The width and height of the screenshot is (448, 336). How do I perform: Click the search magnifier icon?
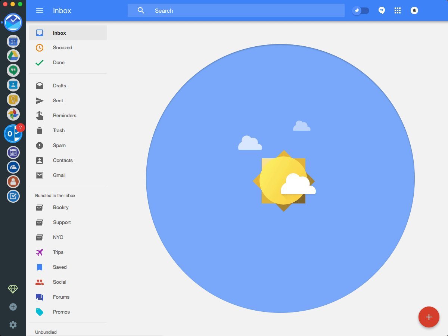(141, 10)
